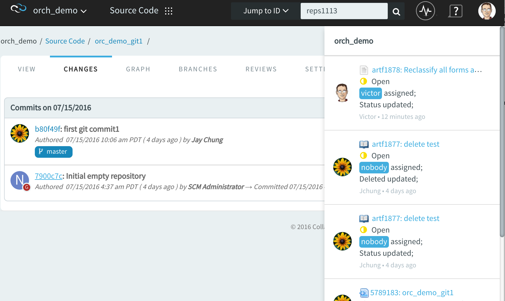This screenshot has height=301, width=505.
Task: Open the REVIEWS tab
Action: 261,69
